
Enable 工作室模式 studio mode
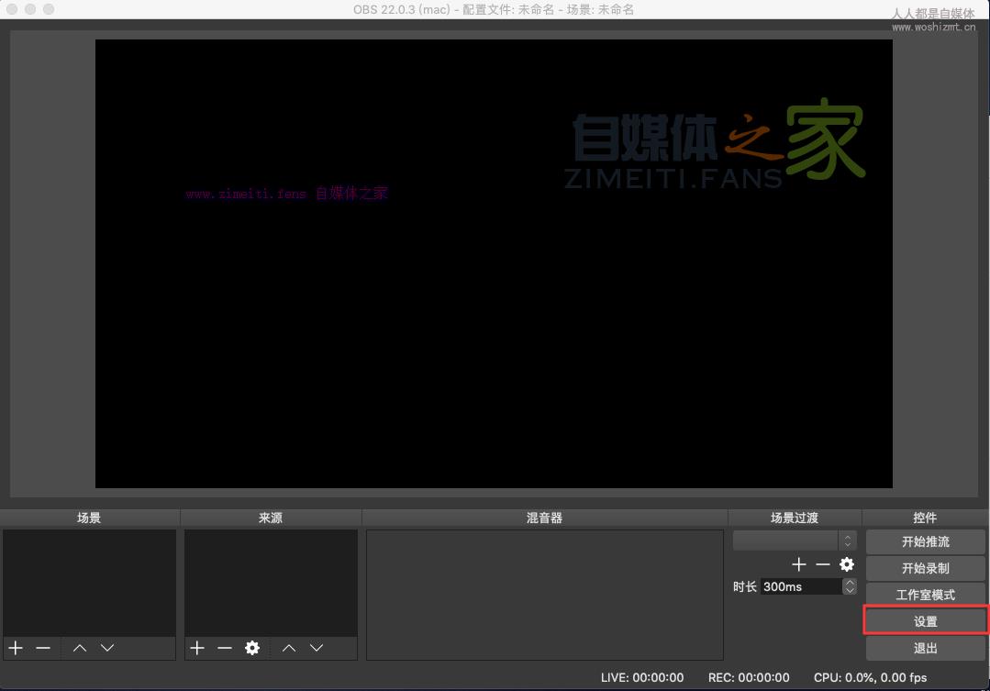click(x=925, y=595)
